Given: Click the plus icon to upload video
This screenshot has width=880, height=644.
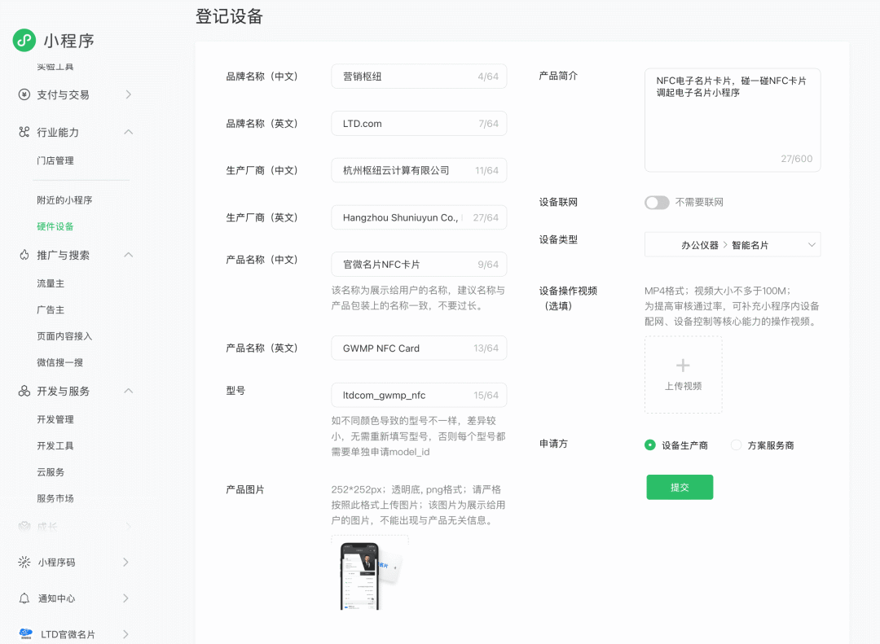Looking at the screenshot, I should click(683, 366).
